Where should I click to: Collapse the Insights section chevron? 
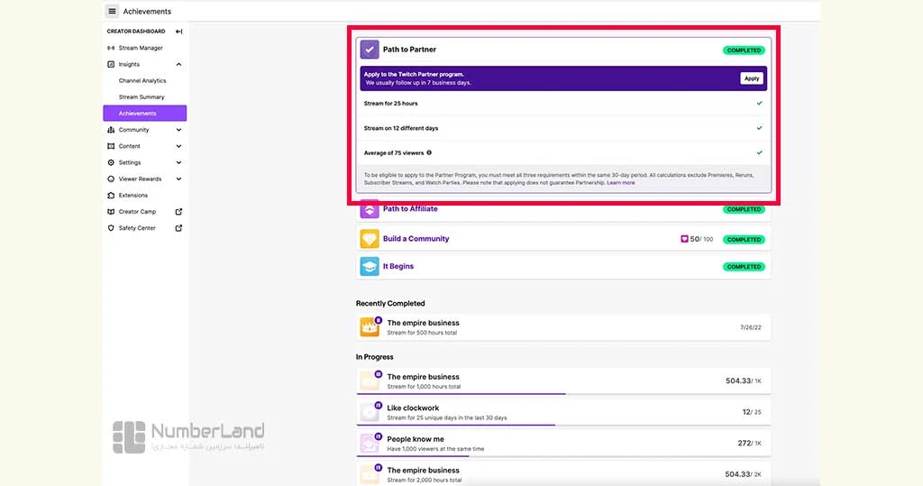pyautogui.click(x=179, y=64)
